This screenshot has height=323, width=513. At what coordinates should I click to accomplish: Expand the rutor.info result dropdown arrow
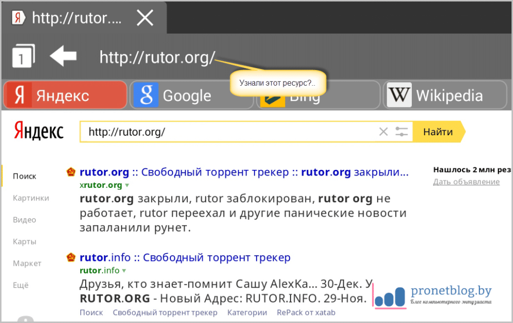click(124, 271)
